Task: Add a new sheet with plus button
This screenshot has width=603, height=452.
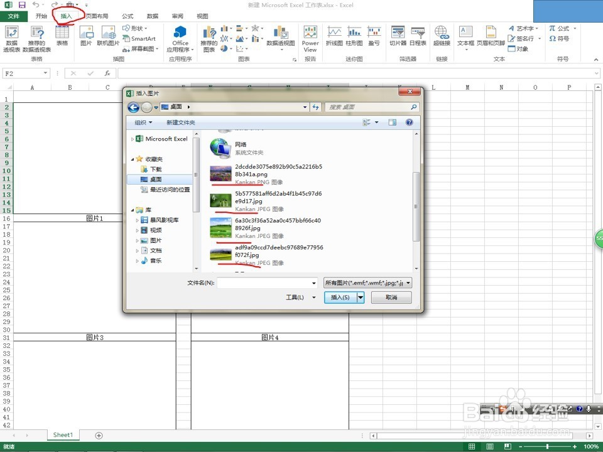Action: coord(99,436)
